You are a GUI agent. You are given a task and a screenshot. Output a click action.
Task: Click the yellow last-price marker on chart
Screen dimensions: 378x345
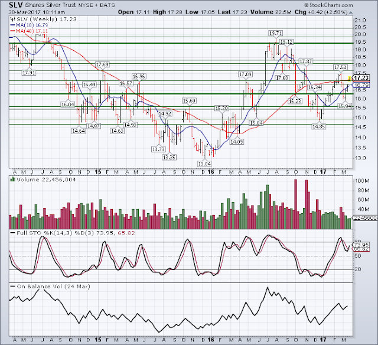pyautogui.click(x=350, y=79)
